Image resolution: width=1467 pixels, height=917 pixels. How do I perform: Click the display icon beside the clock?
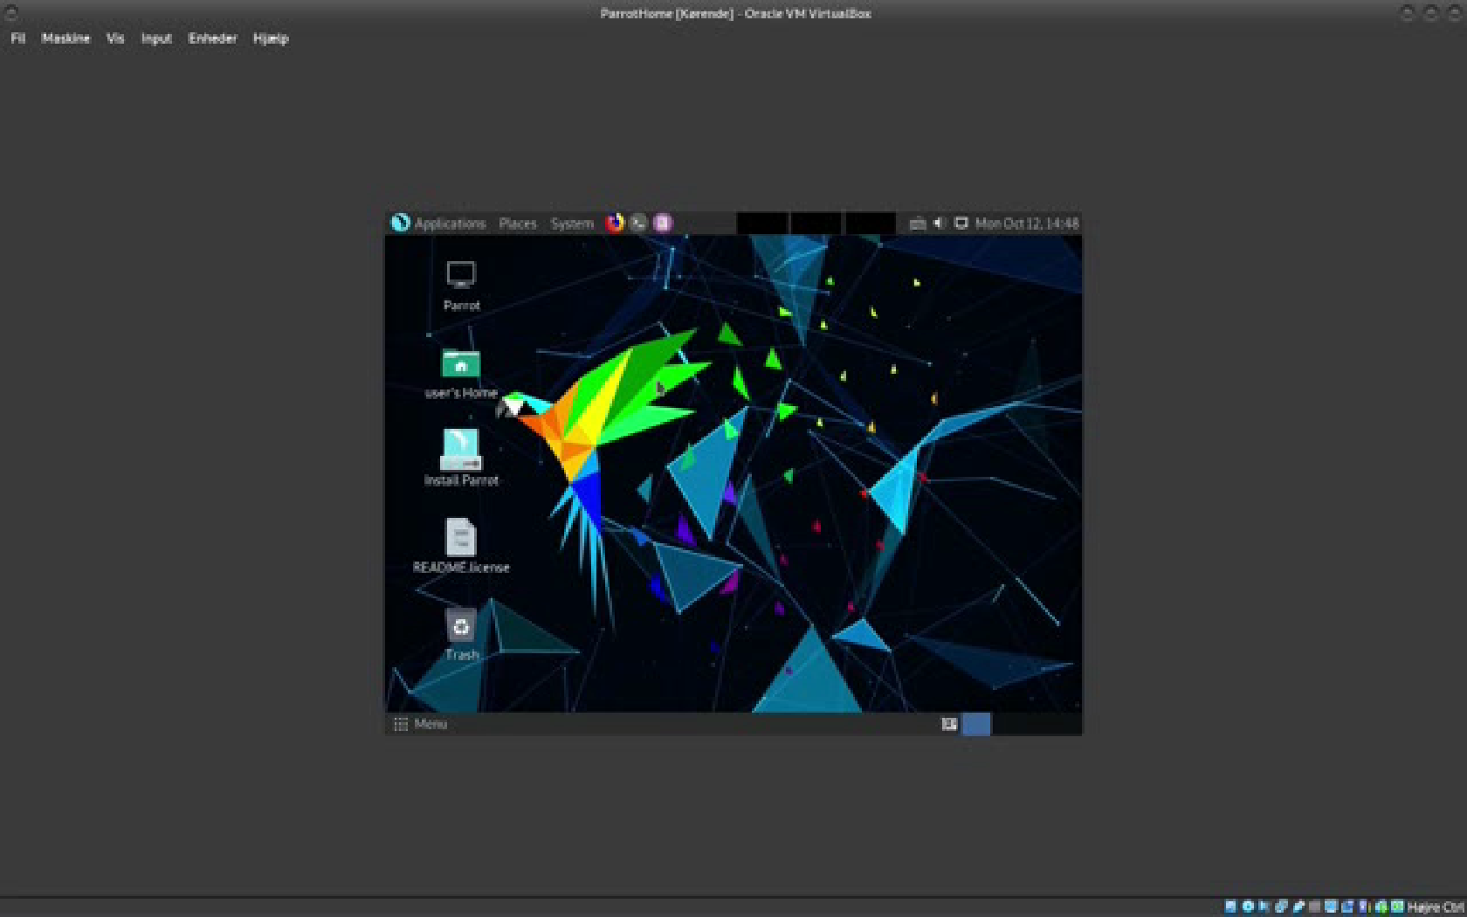961,224
